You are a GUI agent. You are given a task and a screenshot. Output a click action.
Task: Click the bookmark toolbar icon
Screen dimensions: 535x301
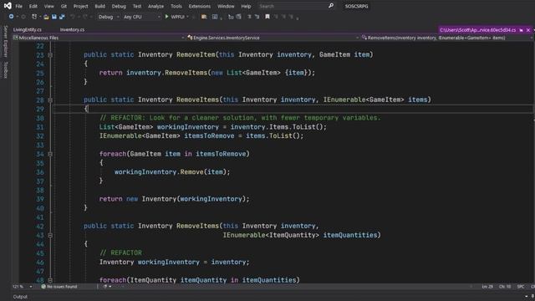pos(267,17)
